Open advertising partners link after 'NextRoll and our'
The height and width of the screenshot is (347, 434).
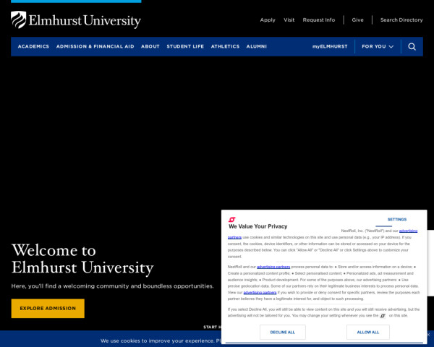pos(273,267)
